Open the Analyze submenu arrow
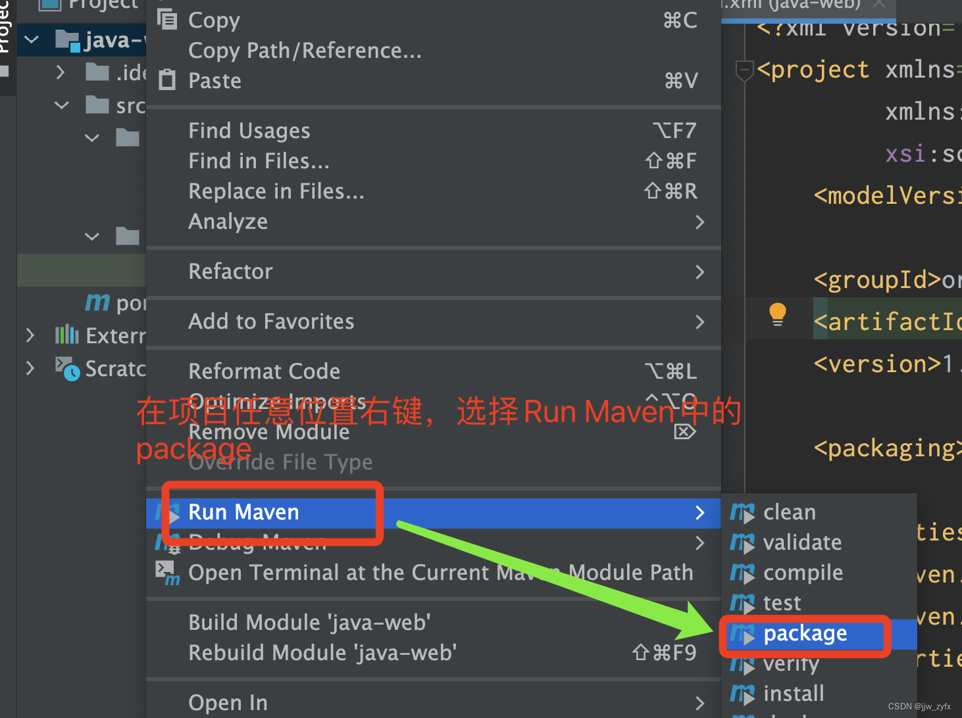The image size is (962, 718). pos(700,222)
